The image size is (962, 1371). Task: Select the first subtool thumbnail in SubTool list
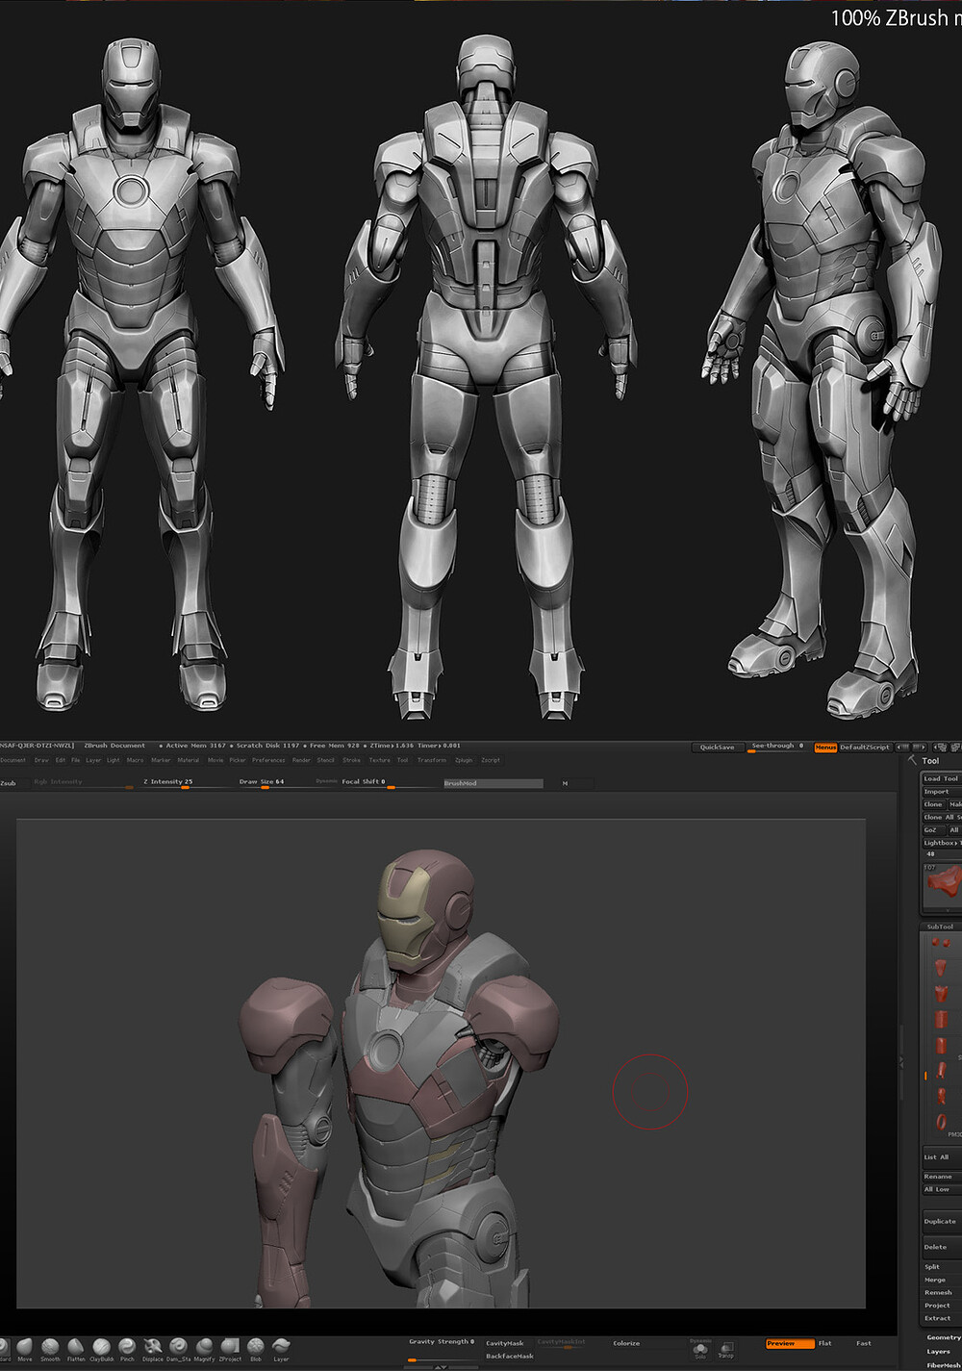click(x=940, y=943)
